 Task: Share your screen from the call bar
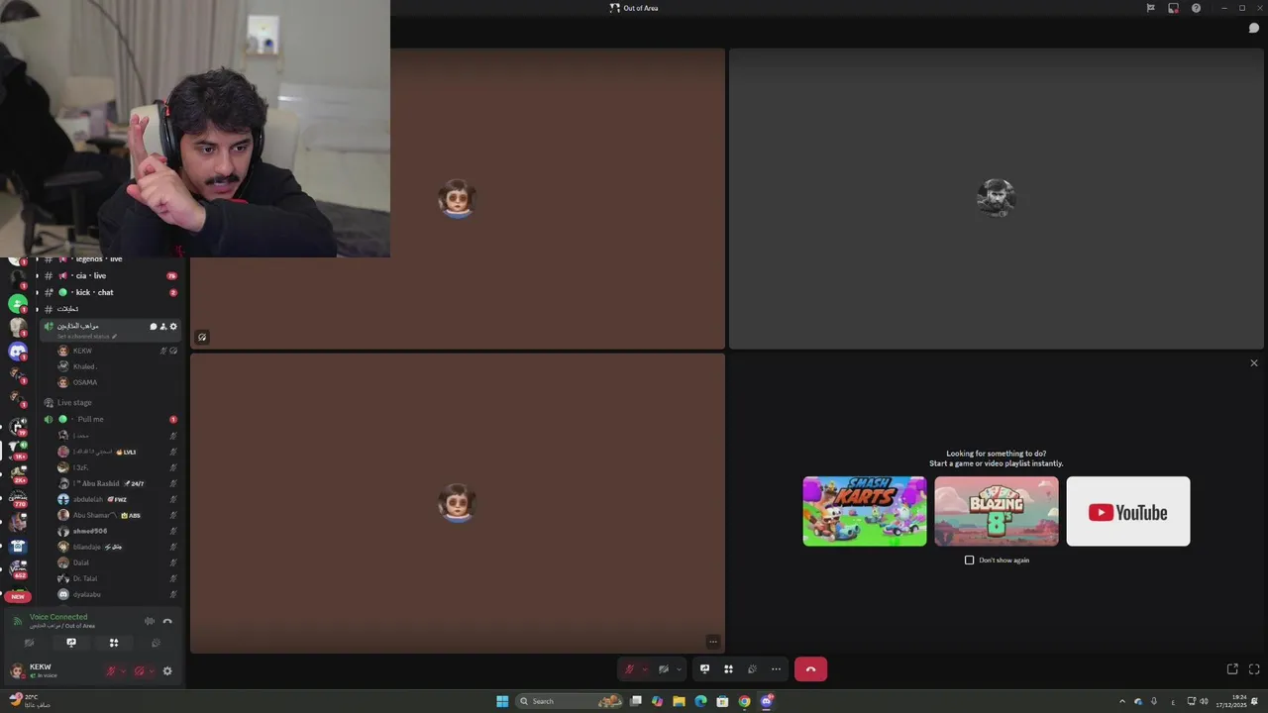pyautogui.click(x=704, y=669)
